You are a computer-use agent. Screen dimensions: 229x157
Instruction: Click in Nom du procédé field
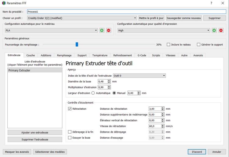coord(127,12)
